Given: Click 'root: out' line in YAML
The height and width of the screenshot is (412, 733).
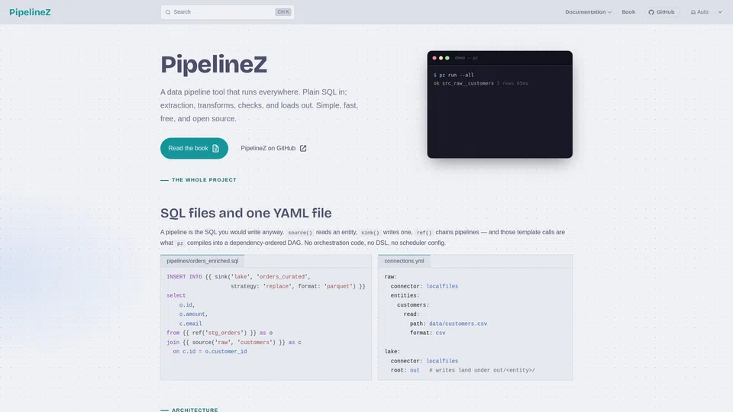Looking at the screenshot, I should tap(405, 370).
